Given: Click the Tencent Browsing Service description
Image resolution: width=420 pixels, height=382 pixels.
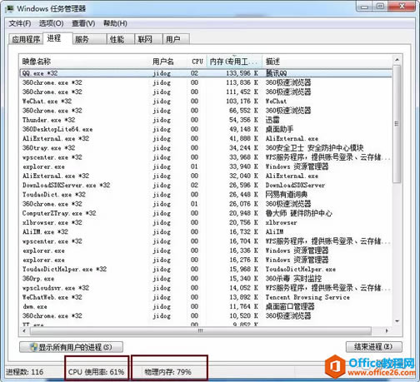Looking at the screenshot, I should tap(307, 297).
